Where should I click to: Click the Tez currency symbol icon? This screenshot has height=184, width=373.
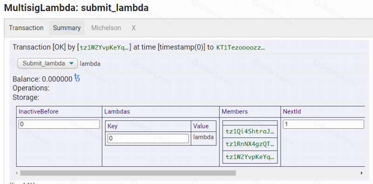[x=77, y=78]
